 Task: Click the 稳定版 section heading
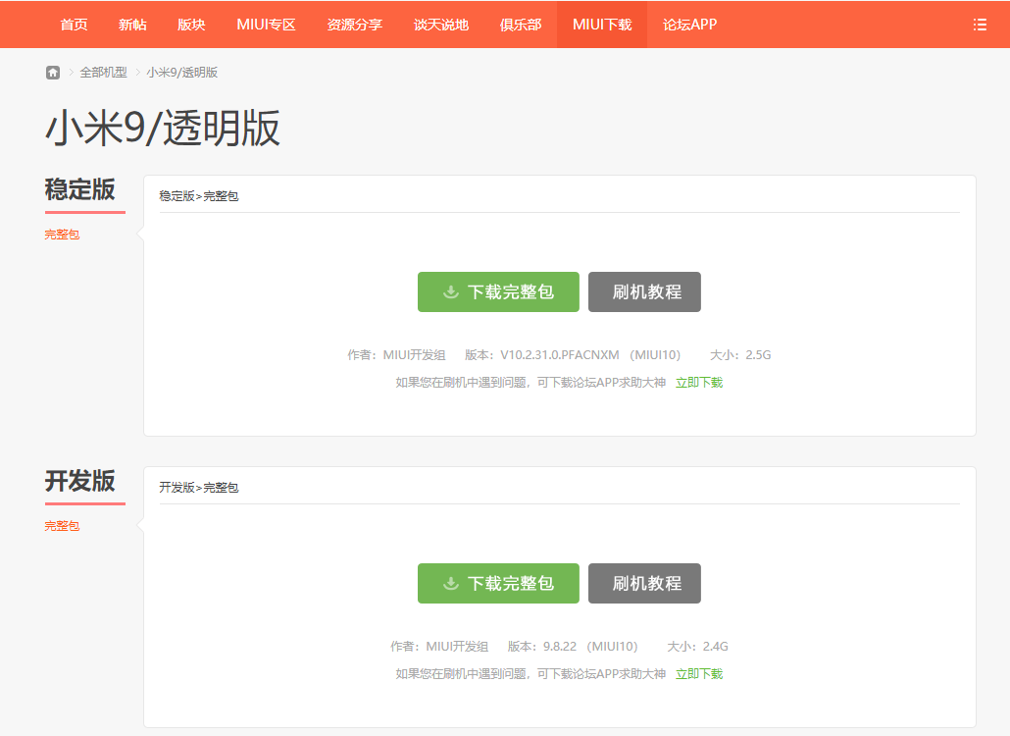pos(79,189)
